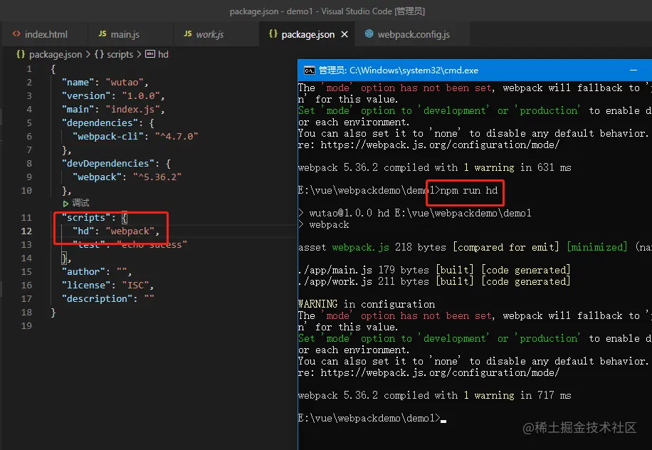Click "WARNING in configuration" in terminal
Viewport: 652px width, 450px height.
(x=367, y=305)
